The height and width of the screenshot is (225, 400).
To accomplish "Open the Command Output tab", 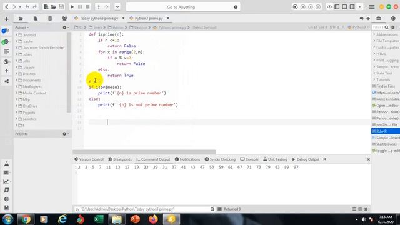I will coord(153,159).
